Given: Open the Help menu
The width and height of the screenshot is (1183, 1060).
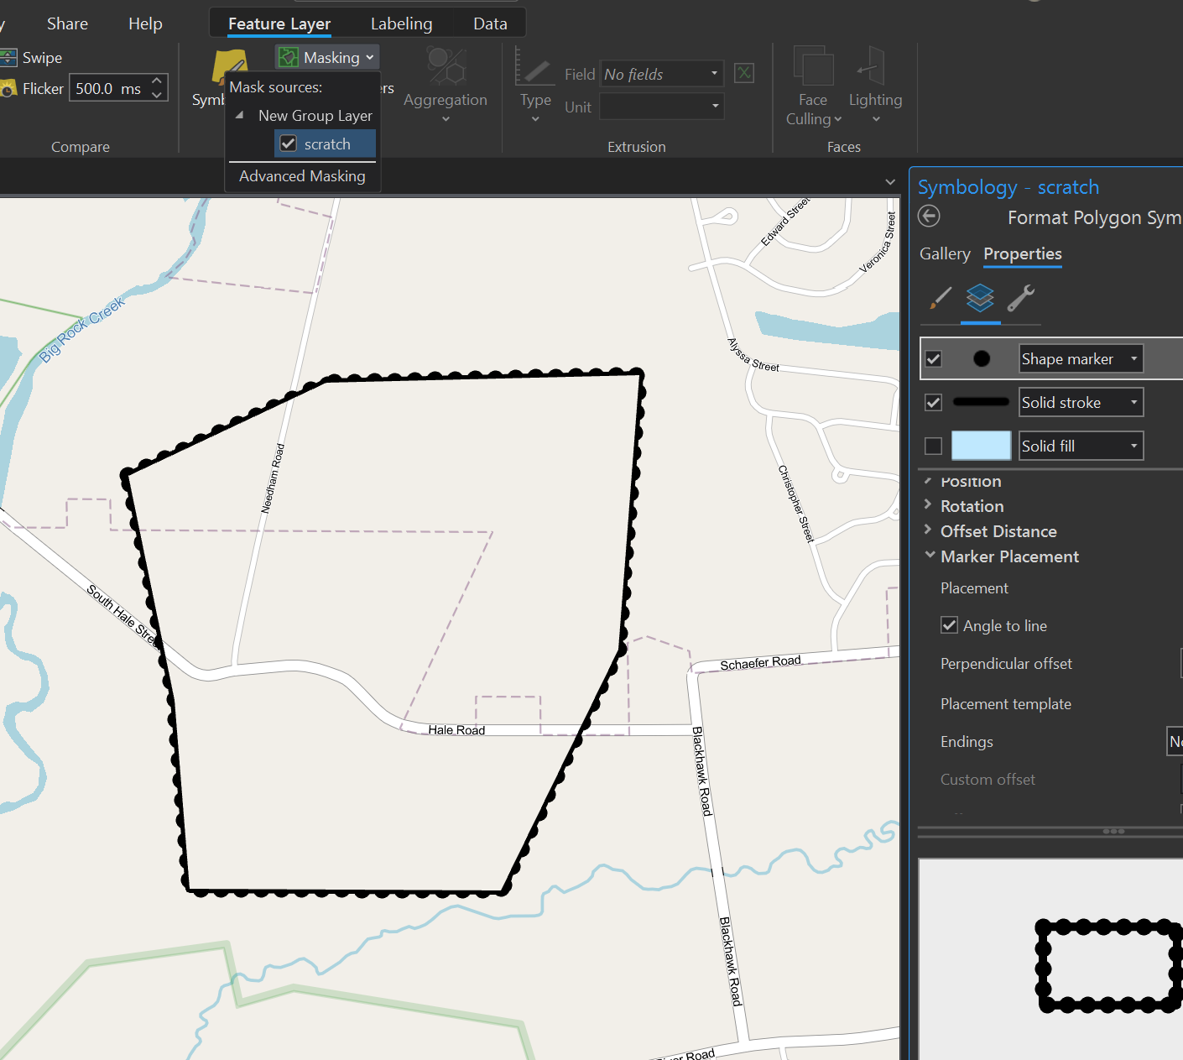Looking at the screenshot, I should (144, 23).
